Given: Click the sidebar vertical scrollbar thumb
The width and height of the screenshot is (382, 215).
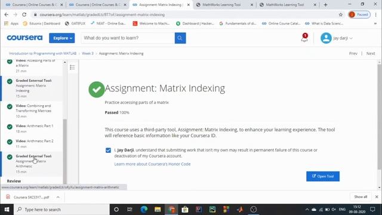Looking at the screenshot, I should [65, 151].
